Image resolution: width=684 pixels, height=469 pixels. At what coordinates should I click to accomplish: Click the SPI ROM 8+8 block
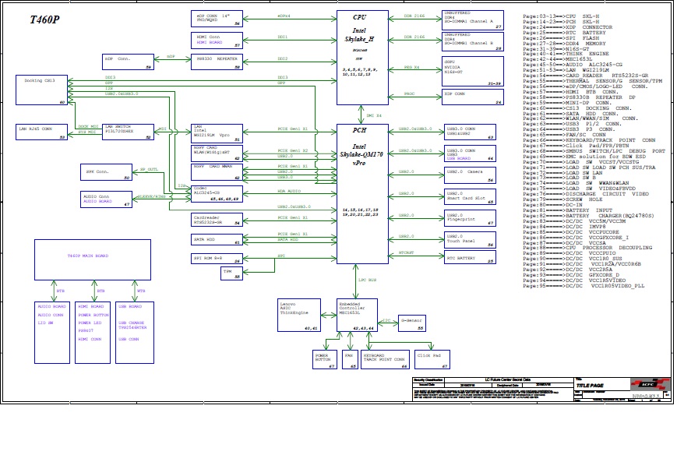[x=217, y=259]
